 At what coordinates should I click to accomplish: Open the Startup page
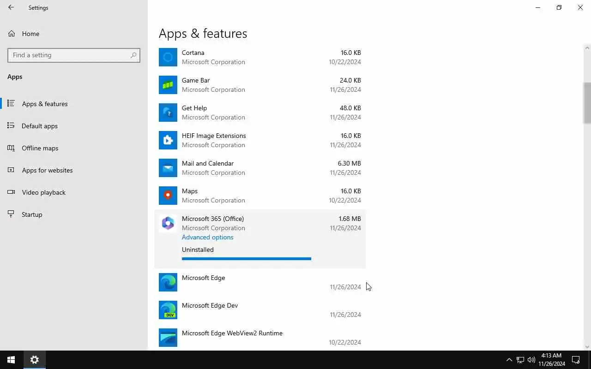click(x=32, y=214)
